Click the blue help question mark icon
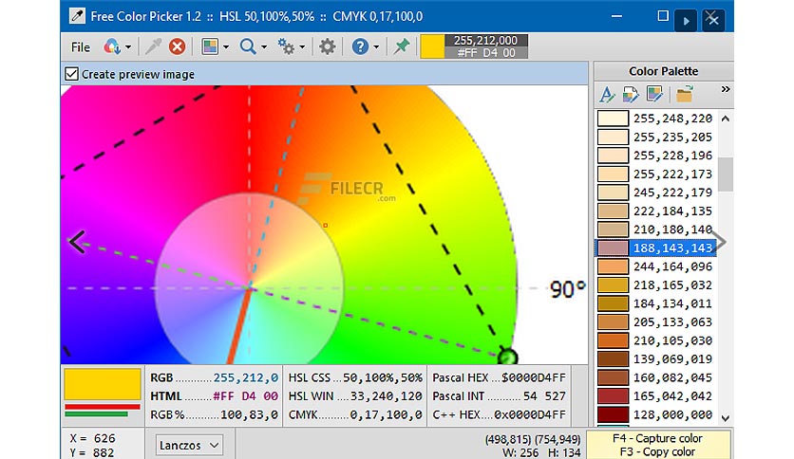 [360, 47]
